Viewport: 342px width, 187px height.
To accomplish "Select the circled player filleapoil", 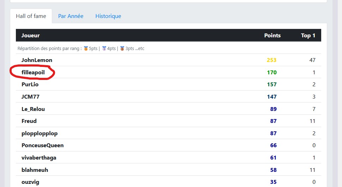I will (x=33, y=73).
